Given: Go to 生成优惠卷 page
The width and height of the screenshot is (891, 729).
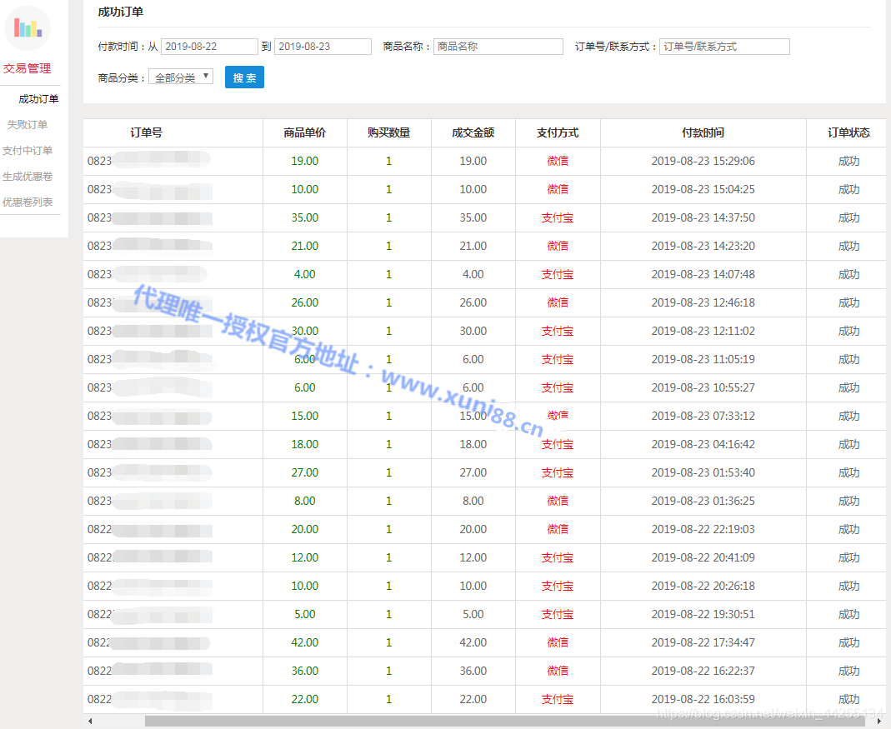Looking at the screenshot, I should coord(28,176).
